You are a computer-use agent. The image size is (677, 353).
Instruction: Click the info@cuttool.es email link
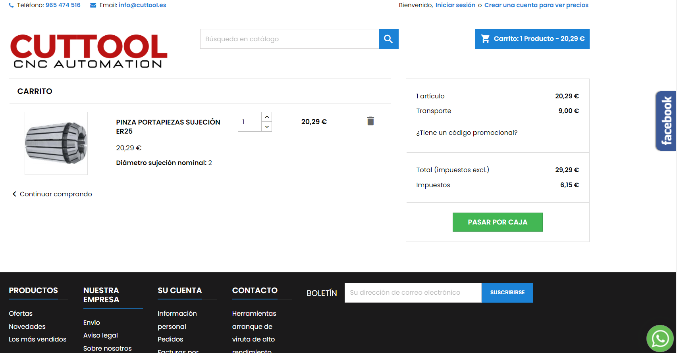coord(143,5)
